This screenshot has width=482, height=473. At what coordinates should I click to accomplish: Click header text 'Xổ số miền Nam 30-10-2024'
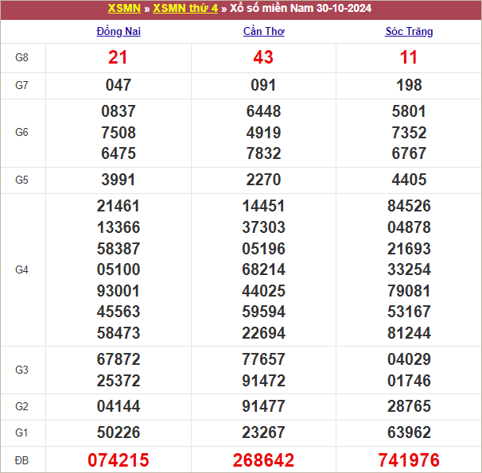(301, 8)
